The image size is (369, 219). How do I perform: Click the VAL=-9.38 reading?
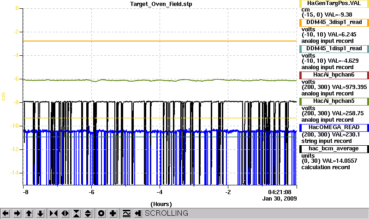(338, 15)
